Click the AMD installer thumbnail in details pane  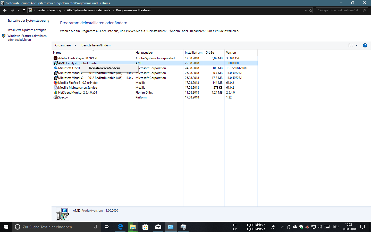point(63,214)
